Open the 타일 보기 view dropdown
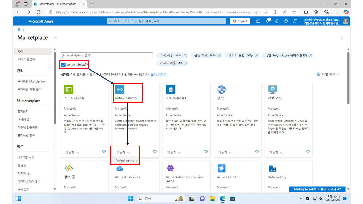 (328, 74)
